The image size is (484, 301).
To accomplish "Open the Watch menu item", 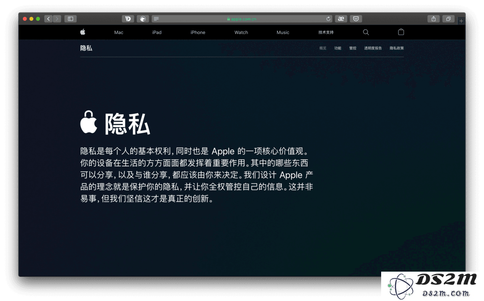I will pyautogui.click(x=241, y=32).
